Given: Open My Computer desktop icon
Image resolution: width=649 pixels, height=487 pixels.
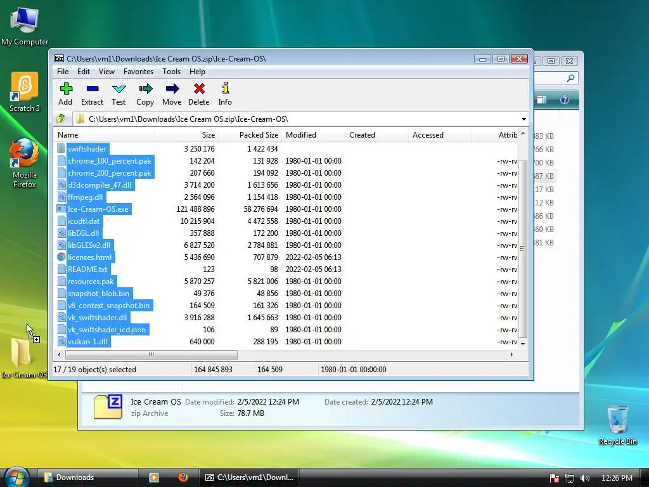Looking at the screenshot, I should [x=25, y=26].
